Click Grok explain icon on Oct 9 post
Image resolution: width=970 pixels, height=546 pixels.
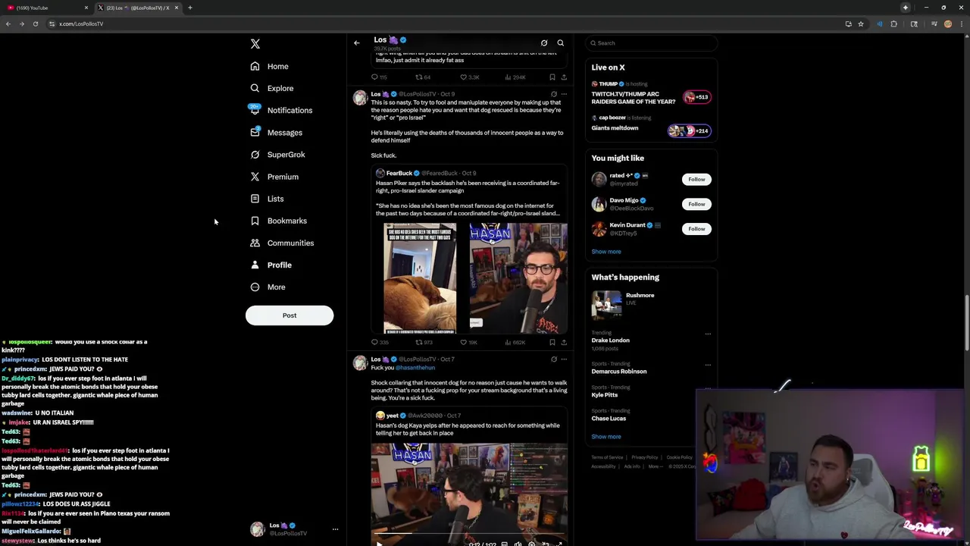click(x=554, y=94)
